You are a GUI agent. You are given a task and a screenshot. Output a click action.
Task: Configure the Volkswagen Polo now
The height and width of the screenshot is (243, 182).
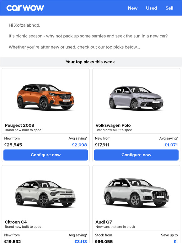tap(136, 155)
